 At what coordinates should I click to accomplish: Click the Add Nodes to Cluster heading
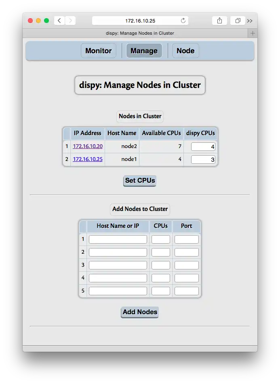tap(140, 209)
